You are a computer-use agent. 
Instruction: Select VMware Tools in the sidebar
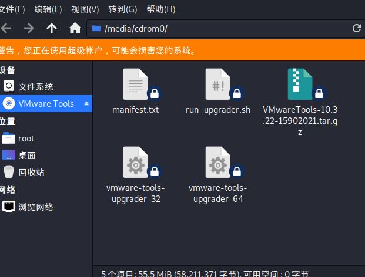(46, 104)
